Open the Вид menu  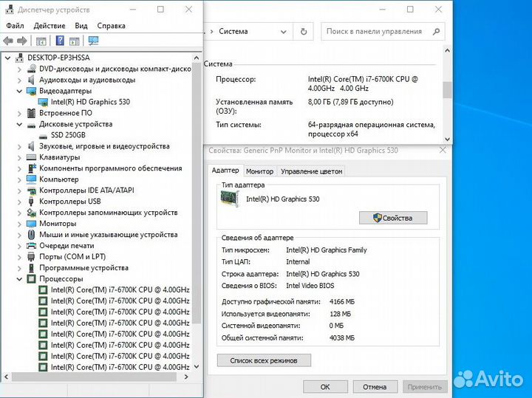81,26
